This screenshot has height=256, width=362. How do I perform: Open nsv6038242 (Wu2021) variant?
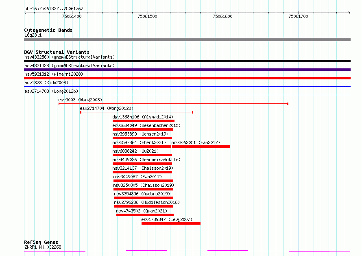click(x=135, y=151)
